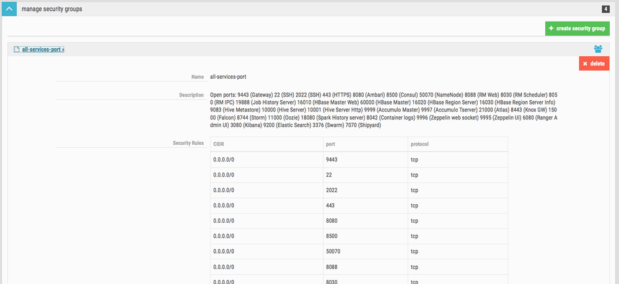The height and width of the screenshot is (284, 619).
Task: Click port cell 8088
Action: [x=366, y=267]
